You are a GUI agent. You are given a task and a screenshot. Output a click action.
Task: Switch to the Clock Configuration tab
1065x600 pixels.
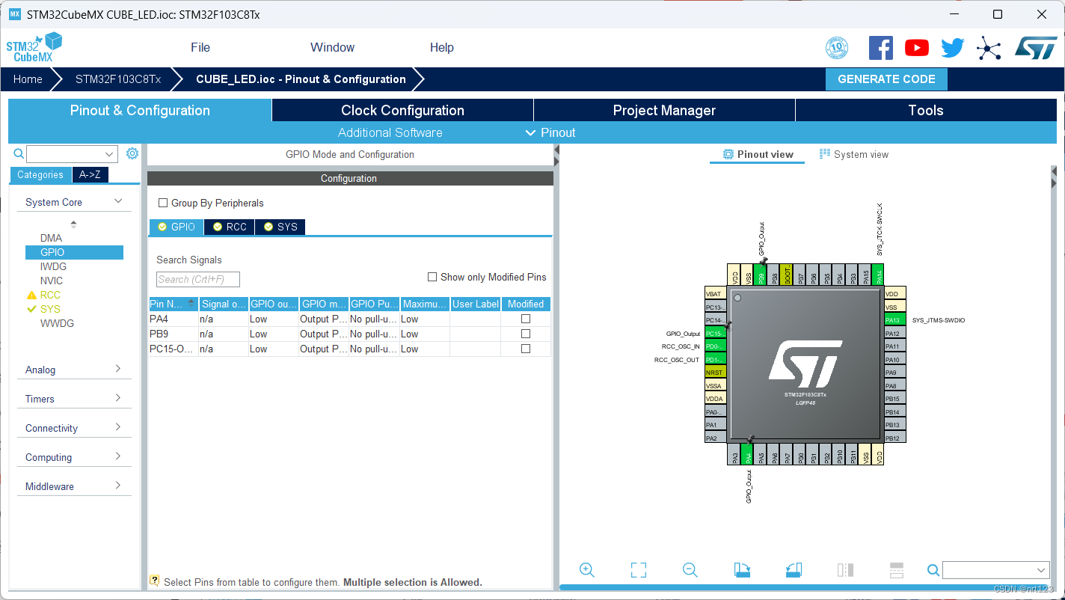click(x=402, y=110)
